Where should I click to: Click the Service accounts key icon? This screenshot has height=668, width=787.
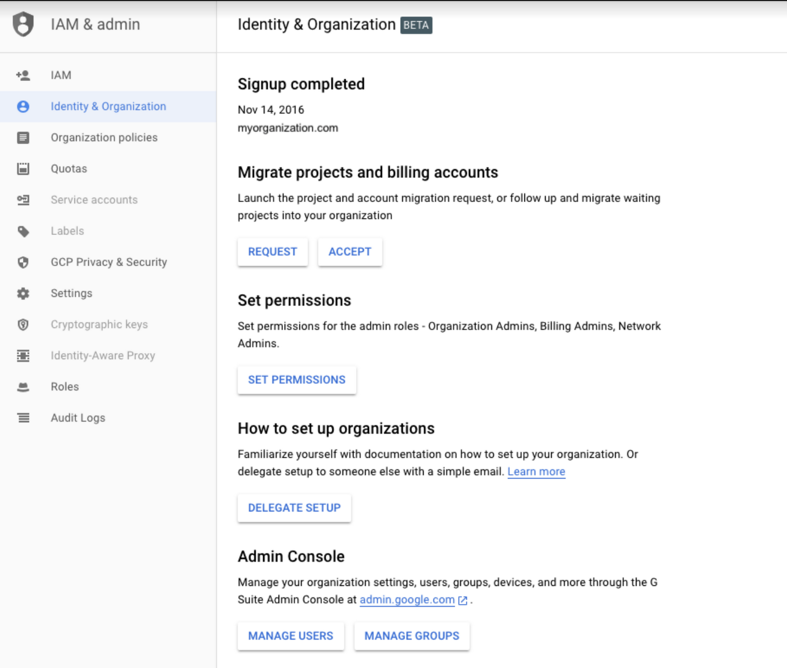[x=23, y=200]
